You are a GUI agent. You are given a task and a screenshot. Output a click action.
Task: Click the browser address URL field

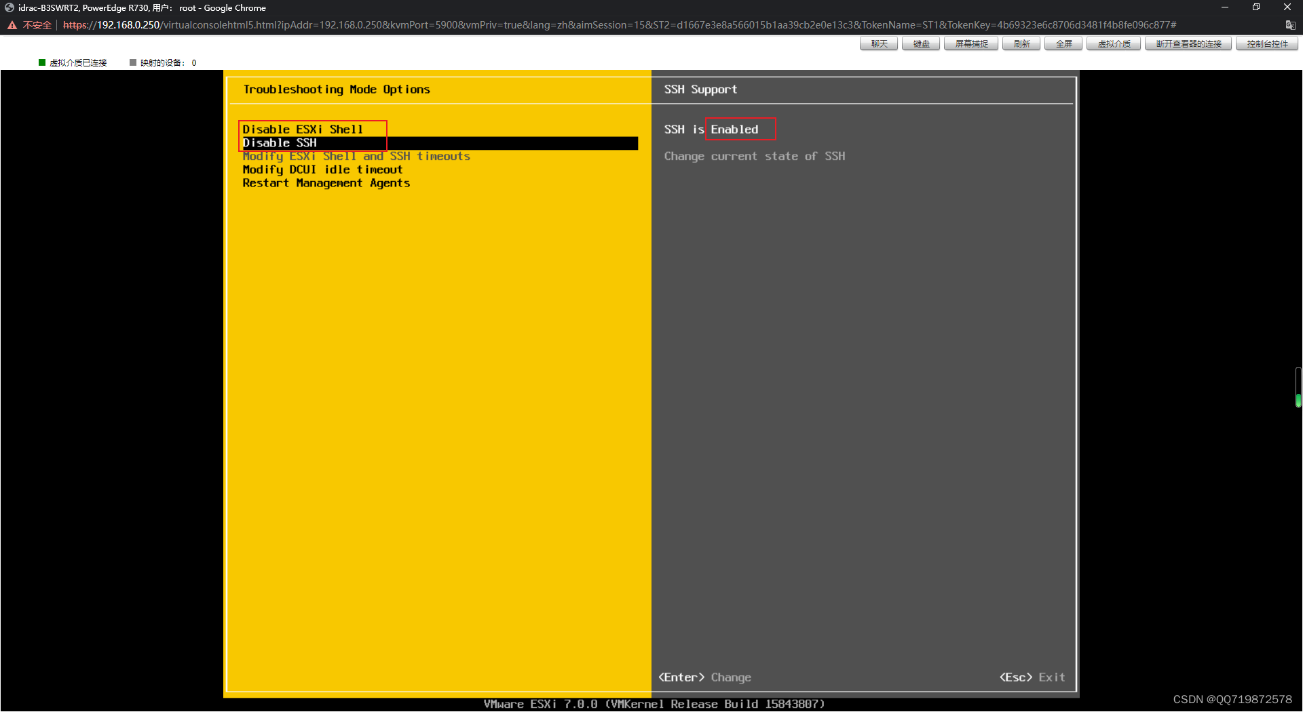click(620, 25)
